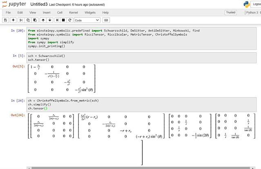Image resolution: width=261 pixels, height=169 pixels.
Task: Click the Out[5] prompt to toggle output
Action: click(x=19, y=66)
